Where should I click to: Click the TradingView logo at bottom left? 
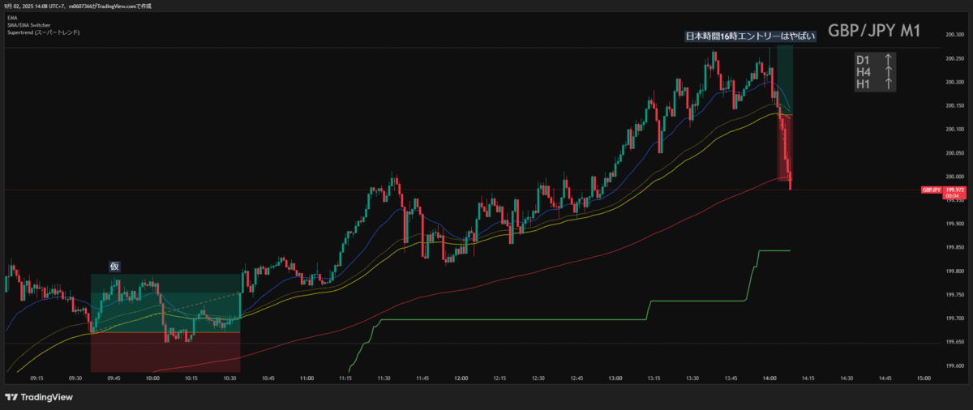click(x=39, y=397)
